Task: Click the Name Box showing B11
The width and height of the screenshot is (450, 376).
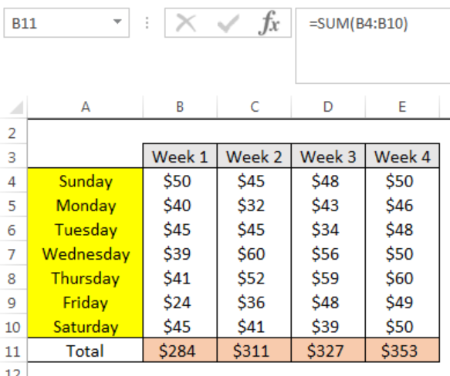Action: coord(66,23)
